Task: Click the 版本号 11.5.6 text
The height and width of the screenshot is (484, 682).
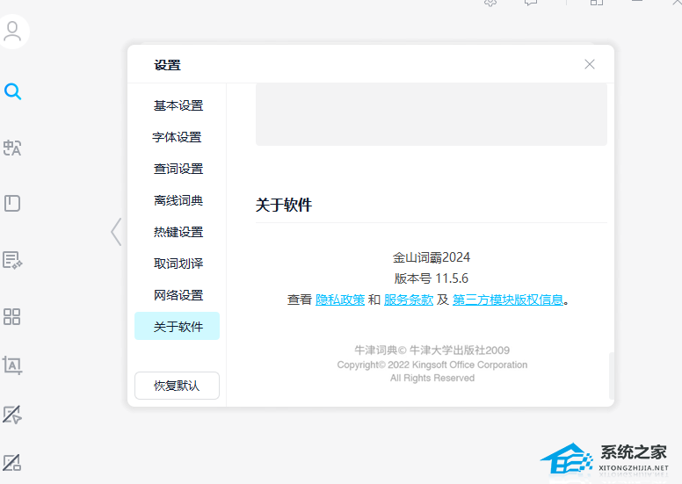Action: pyautogui.click(x=431, y=278)
